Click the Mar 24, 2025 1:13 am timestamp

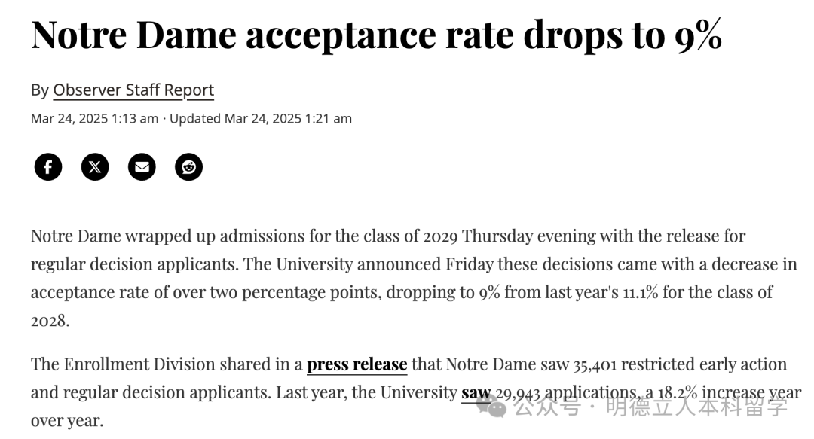click(x=94, y=119)
